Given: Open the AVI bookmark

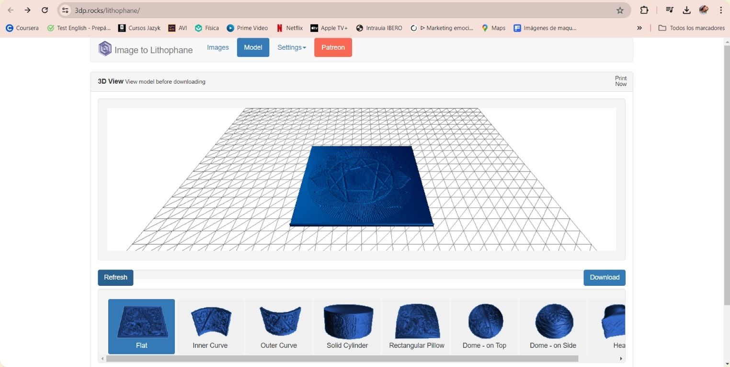Looking at the screenshot, I should (x=178, y=28).
